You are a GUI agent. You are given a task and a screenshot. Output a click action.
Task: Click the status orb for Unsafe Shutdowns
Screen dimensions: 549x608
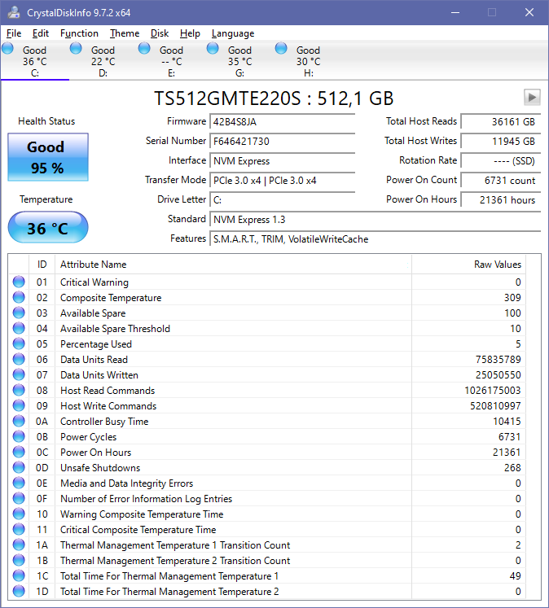(x=19, y=468)
